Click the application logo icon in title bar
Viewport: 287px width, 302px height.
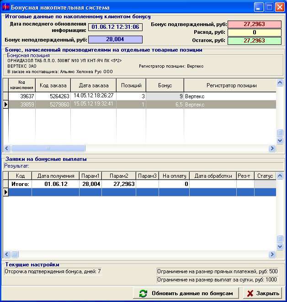pos(6,7)
